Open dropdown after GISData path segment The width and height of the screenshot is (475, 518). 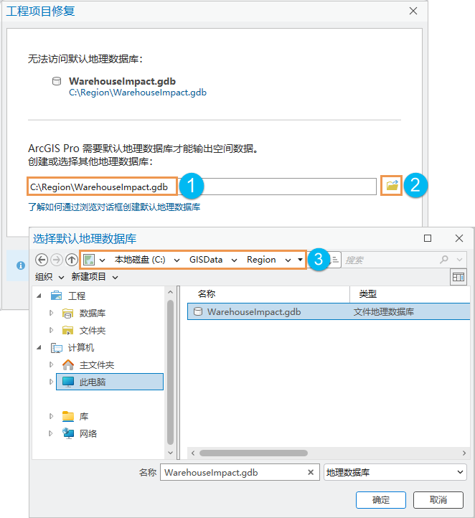coord(234,260)
